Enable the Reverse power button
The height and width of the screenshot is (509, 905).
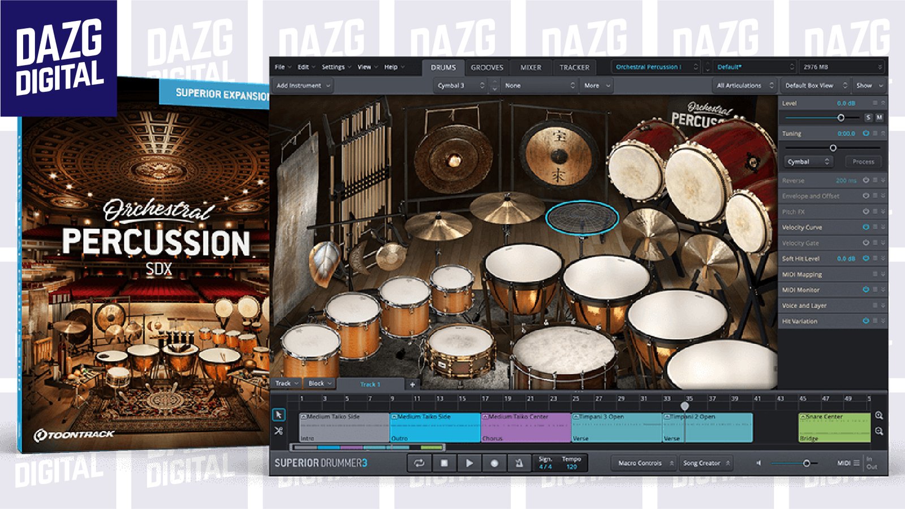tap(865, 180)
